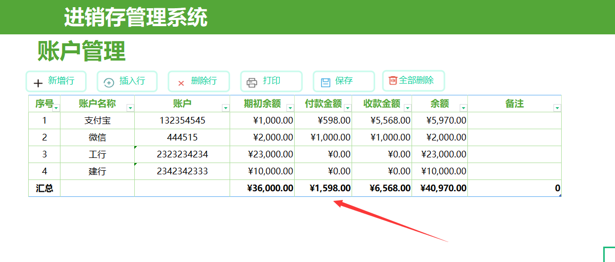Screen dimensions: 615x262
Task: Click the plus icon for 新增行
Action: [38, 83]
